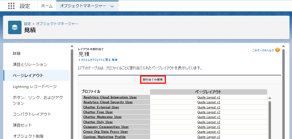
Task: Open Quote Layout v2 for Chatter Only User
Action: click(x=209, y=122)
